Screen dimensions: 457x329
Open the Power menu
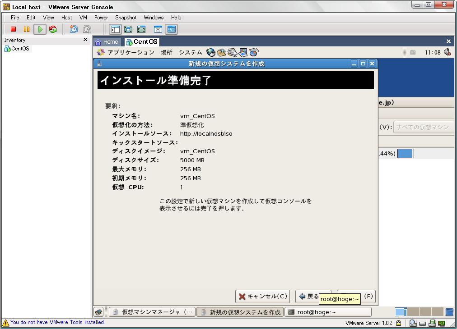coord(101,18)
